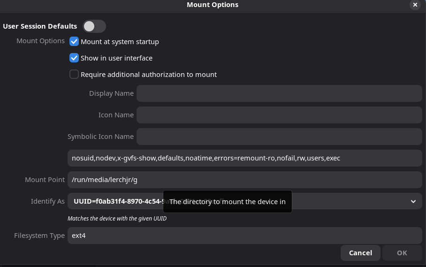Focus the Icon Name text box
Viewport: 426px width, 267px height.
coord(279,115)
